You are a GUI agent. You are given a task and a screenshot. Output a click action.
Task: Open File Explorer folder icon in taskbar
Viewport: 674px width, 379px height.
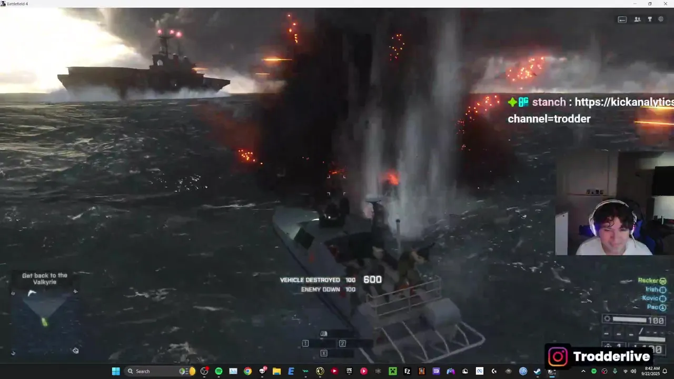click(x=277, y=371)
